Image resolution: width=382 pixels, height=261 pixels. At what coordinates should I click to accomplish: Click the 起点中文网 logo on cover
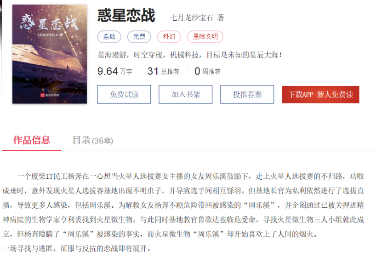[50, 95]
